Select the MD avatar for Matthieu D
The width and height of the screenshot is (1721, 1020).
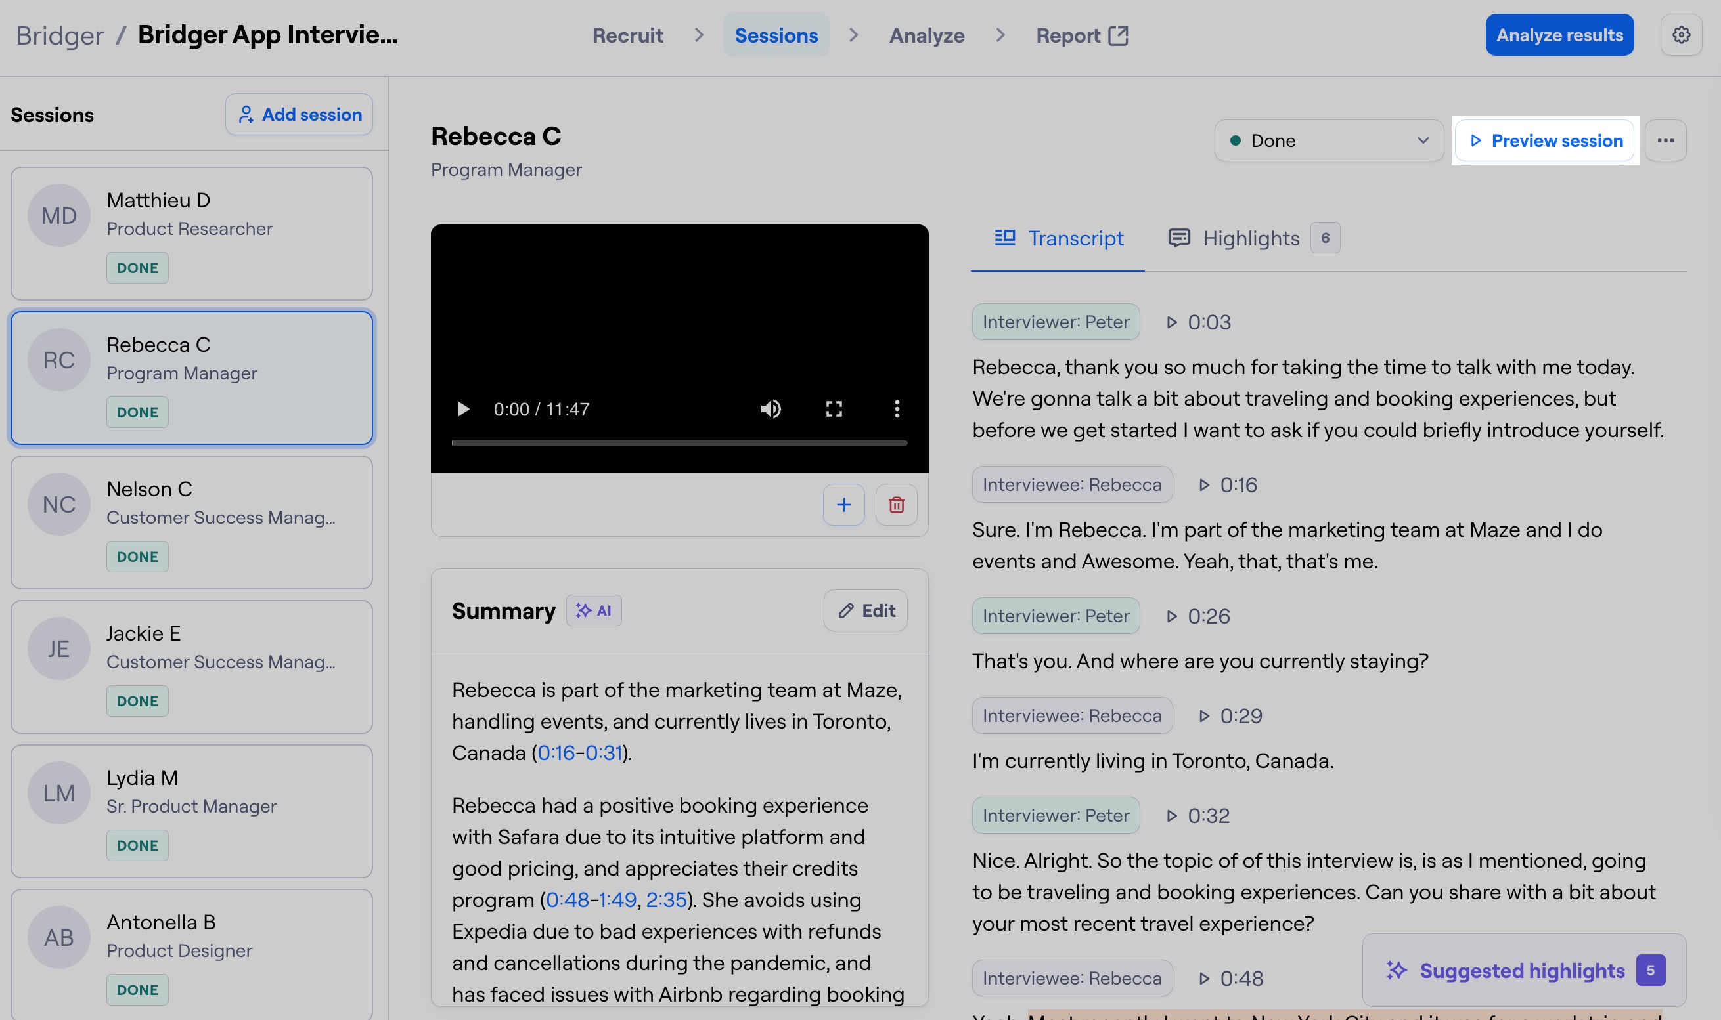[x=59, y=216]
